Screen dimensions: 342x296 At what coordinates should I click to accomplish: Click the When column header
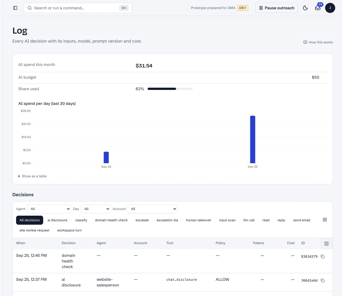click(x=21, y=243)
